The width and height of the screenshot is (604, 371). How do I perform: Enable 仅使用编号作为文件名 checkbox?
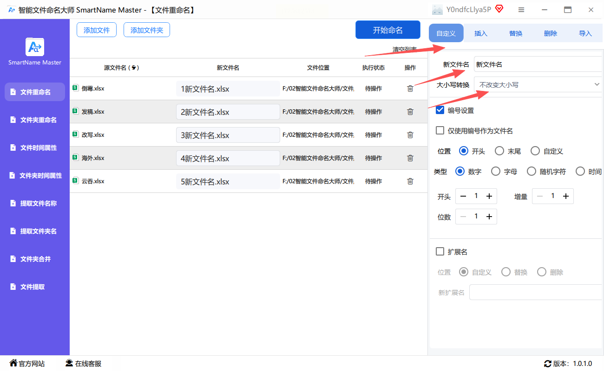(440, 131)
